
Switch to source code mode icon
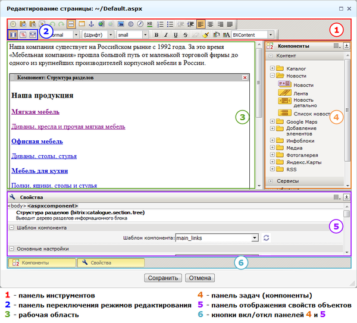tap(23, 35)
